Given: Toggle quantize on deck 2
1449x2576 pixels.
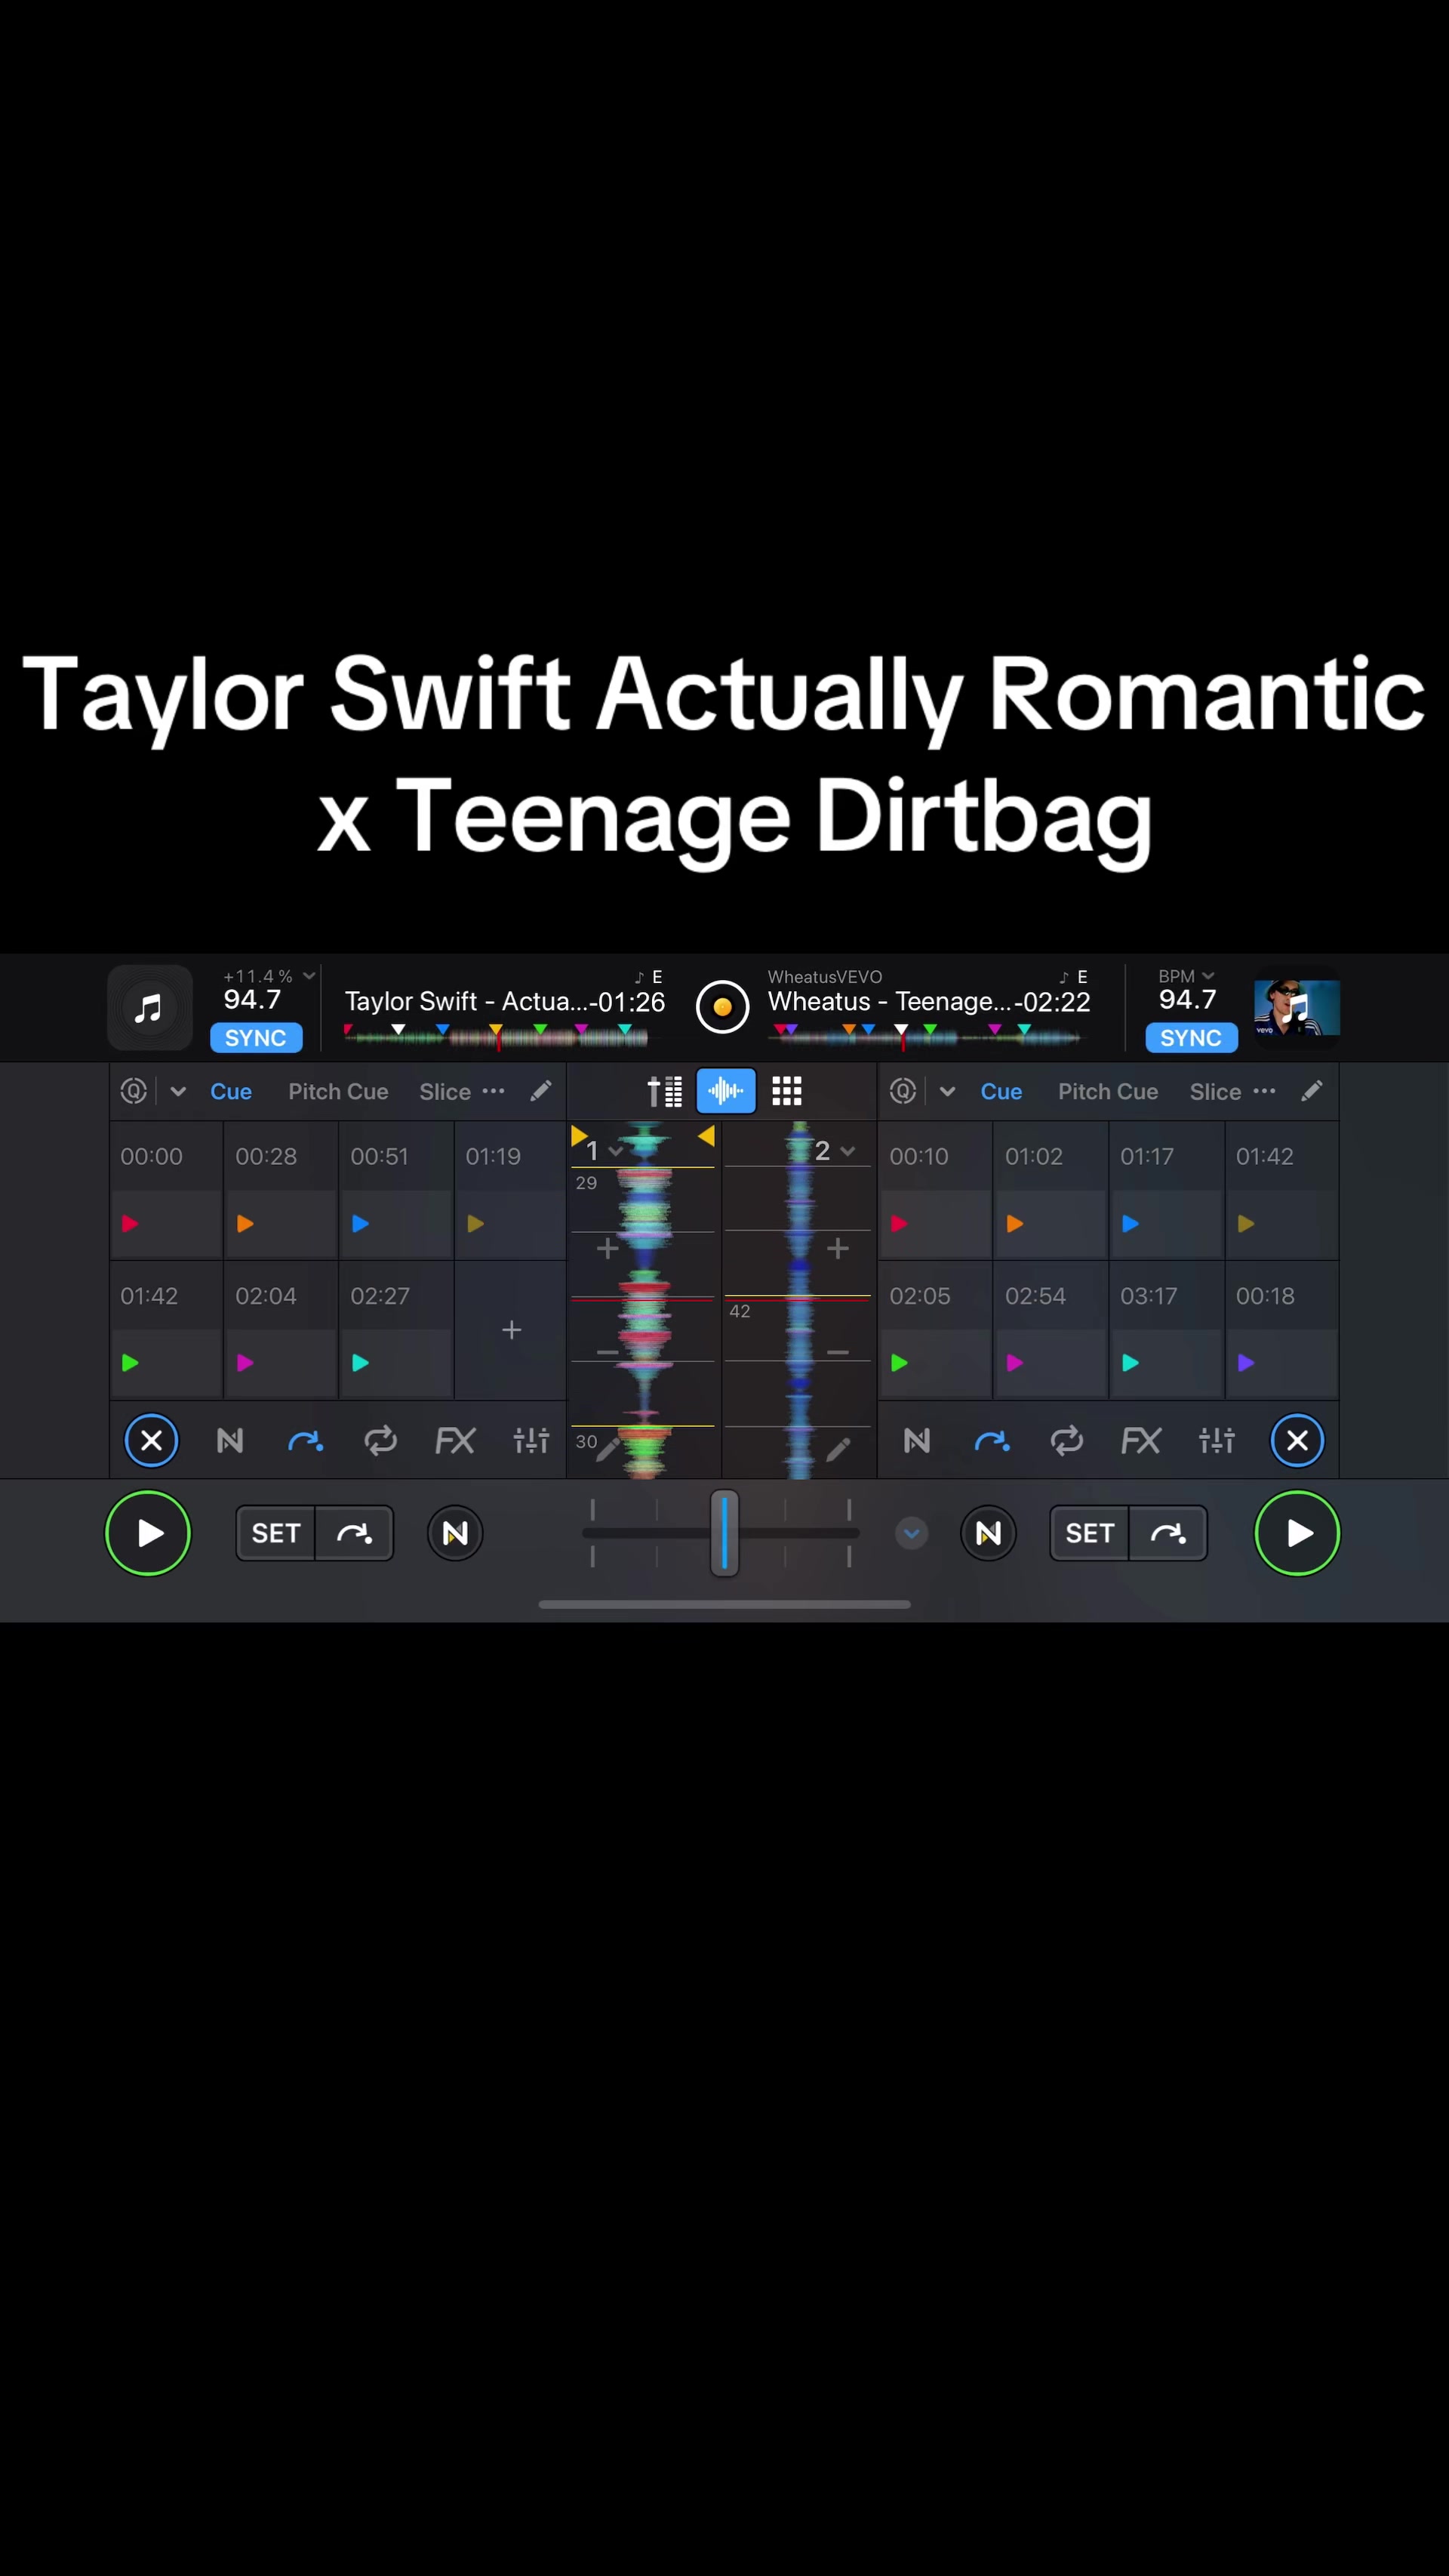Looking at the screenshot, I should click(x=903, y=1091).
